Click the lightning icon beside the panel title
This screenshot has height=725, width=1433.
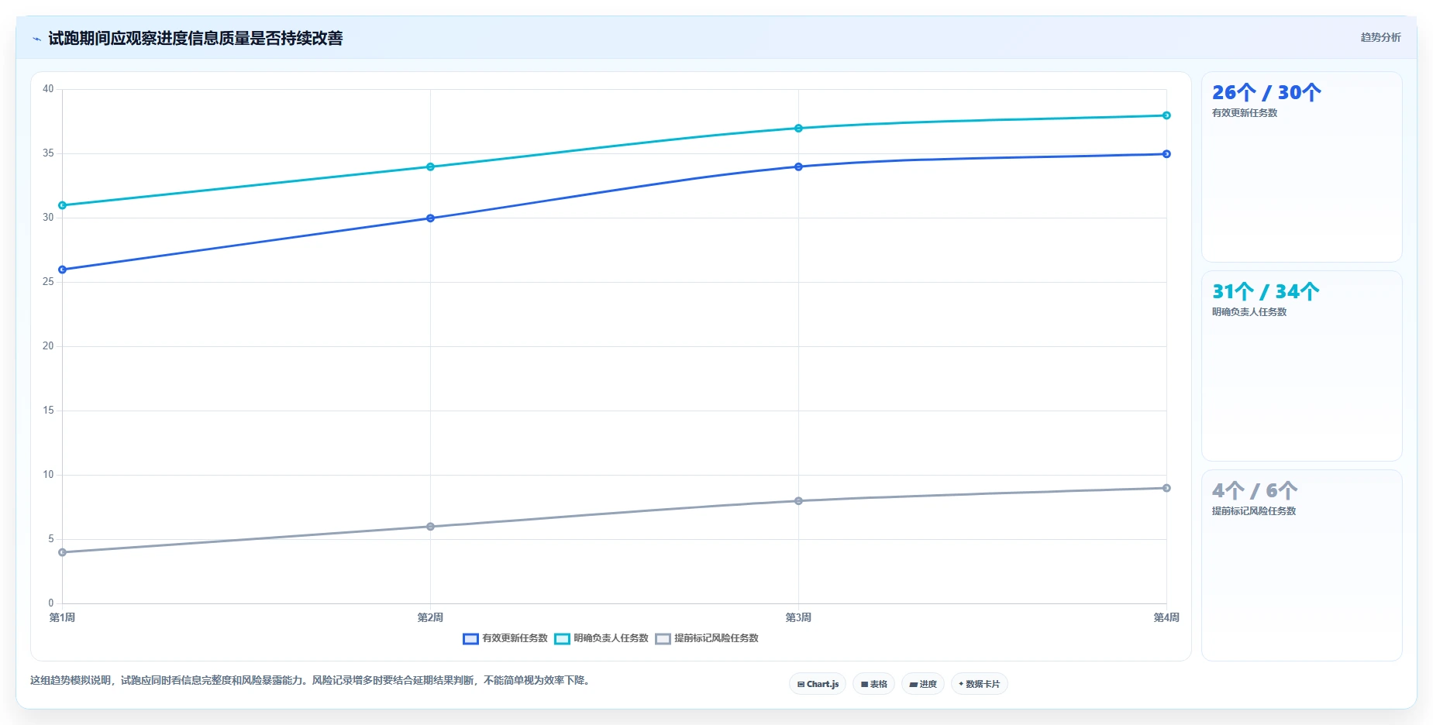pos(36,39)
